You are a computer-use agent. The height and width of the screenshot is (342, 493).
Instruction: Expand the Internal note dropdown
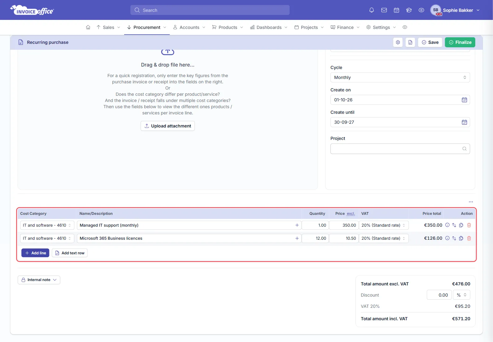click(x=39, y=280)
